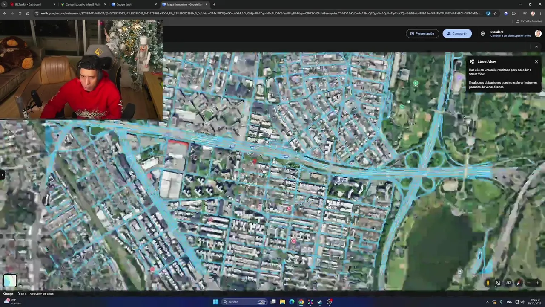The height and width of the screenshot is (307, 545).
Task: Toggle the rotation lock icon beside 3D
Action: point(498,283)
